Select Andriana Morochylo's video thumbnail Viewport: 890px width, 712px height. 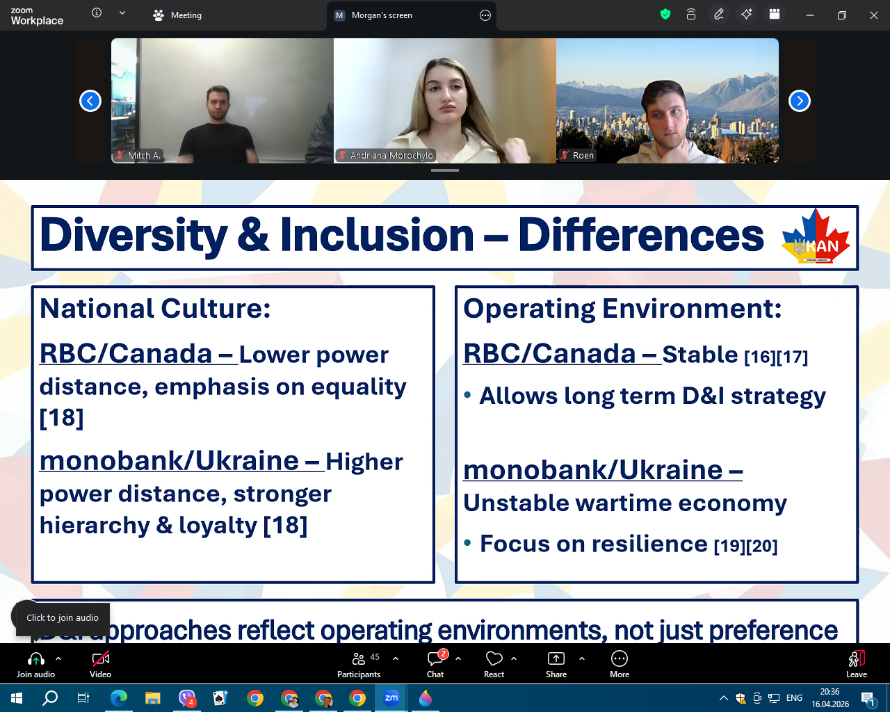pos(445,101)
